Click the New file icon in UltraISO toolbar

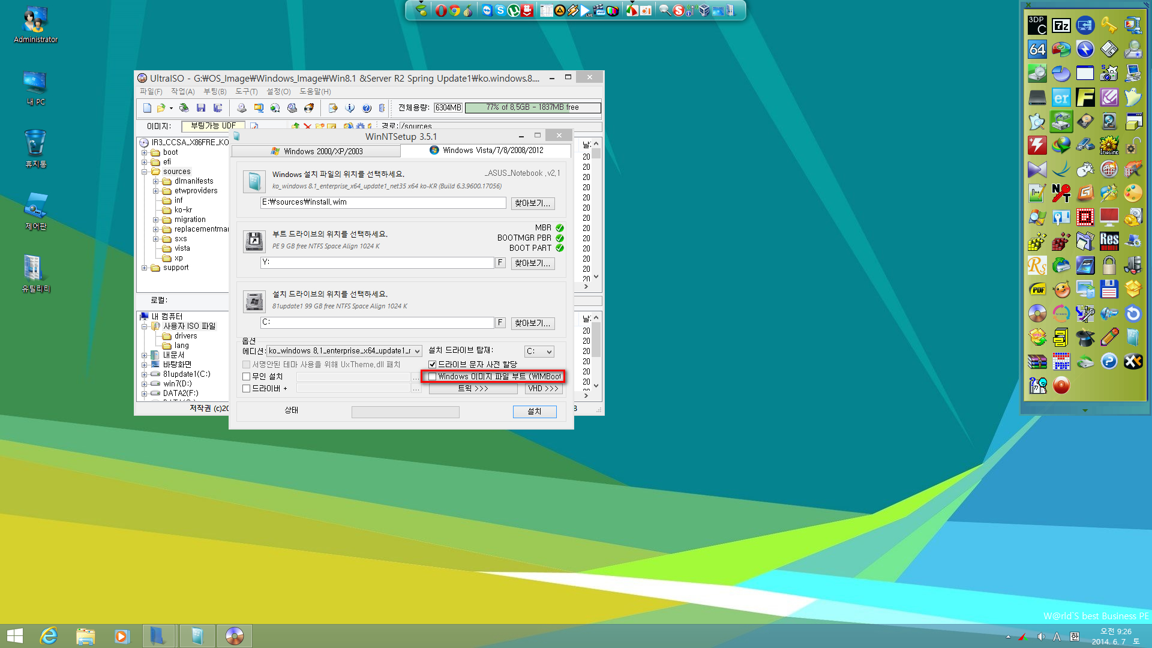147,108
